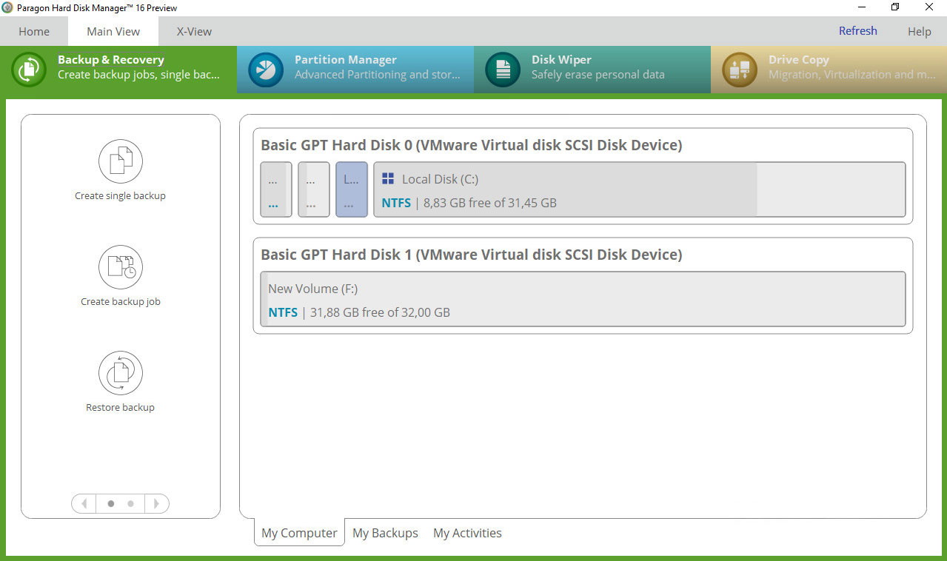Restore down the application window
The height and width of the screenshot is (561, 947).
pyautogui.click(x=895, y=7)
